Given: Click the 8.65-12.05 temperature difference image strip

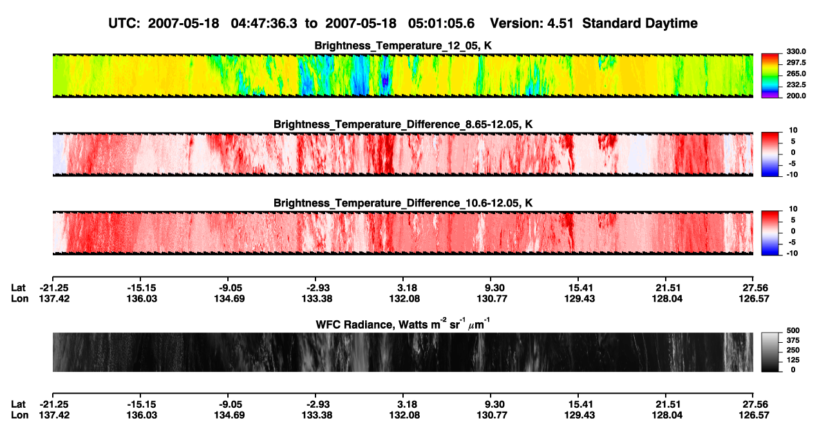Looking at the screenshot, I should point(403,154).
